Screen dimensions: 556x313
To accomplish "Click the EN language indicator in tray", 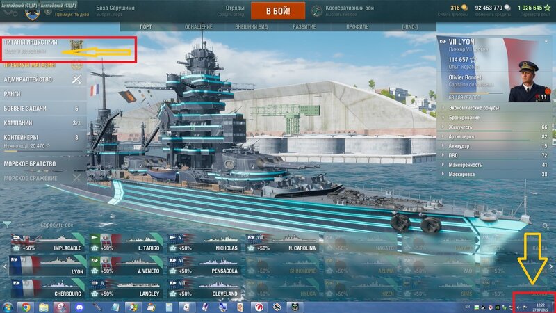I will [467, 307].
